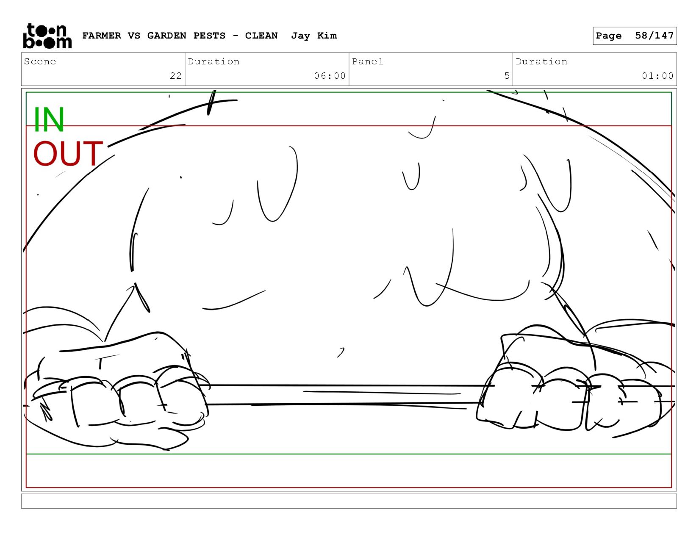Click the author name 'Jay Kim'
The height and width of the screenshot is (540, 699).
point(314,36)
